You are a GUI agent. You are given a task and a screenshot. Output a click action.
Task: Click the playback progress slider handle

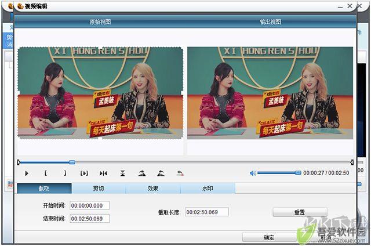pyautogui.click(x=72, y=162)
